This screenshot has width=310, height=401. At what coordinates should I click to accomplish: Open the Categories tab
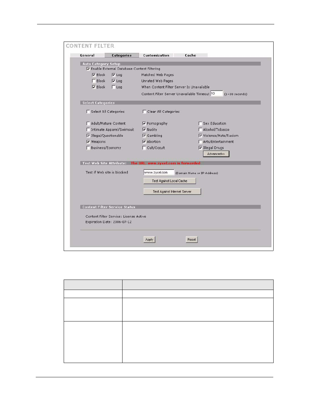point(122,55)
